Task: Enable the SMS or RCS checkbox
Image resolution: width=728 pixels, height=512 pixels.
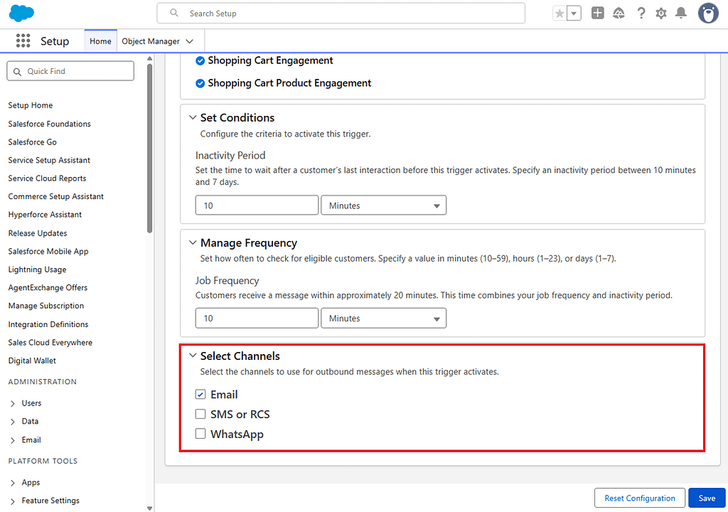Action: click(200, 414)
